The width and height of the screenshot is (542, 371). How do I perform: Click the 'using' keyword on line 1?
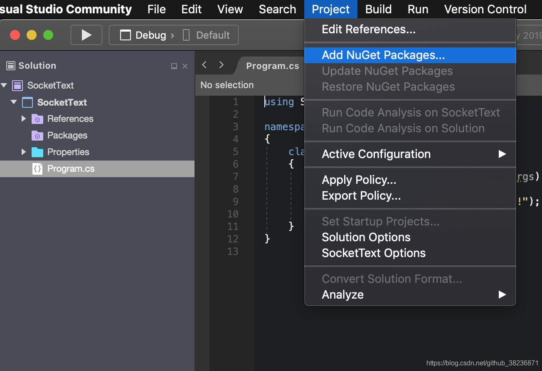click(x=279, y=102)
